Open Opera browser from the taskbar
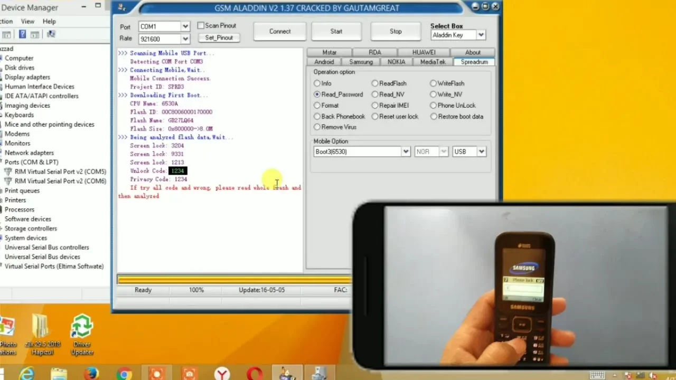 pos(255,374)
